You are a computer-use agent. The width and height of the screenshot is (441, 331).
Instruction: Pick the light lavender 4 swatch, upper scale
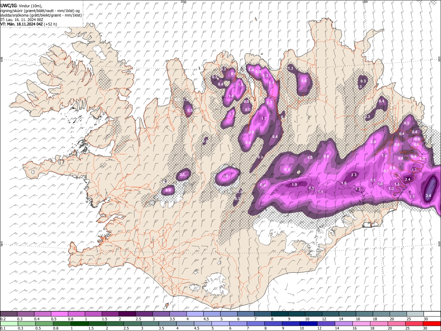[195, 314]
